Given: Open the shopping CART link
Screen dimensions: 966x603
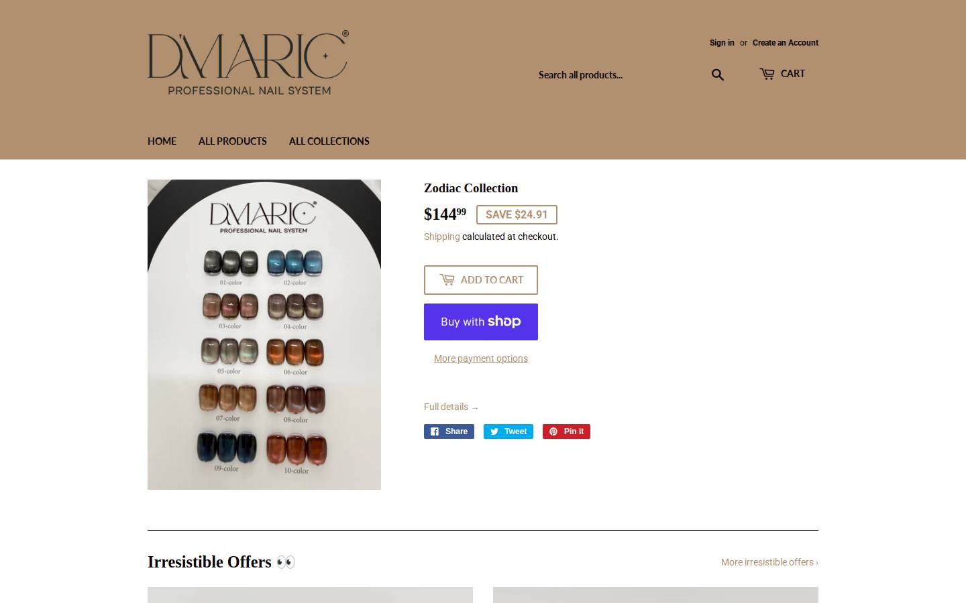Looking at the screenshot, I should (782, 74).
